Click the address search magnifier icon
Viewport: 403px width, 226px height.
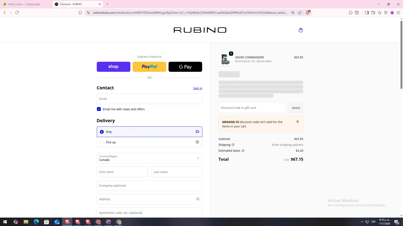click(198, 199)
